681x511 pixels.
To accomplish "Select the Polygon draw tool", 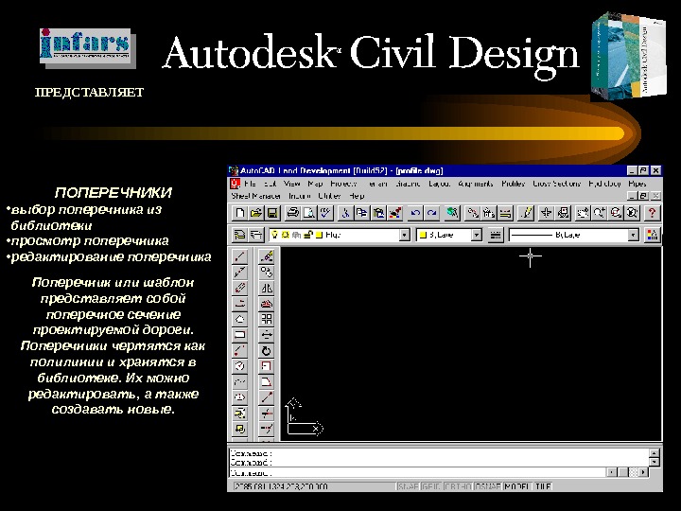I will (239, 319).
